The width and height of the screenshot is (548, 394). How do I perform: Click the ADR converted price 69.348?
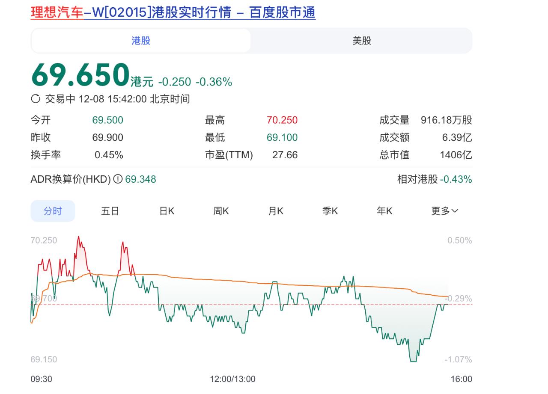pos(140,179)
